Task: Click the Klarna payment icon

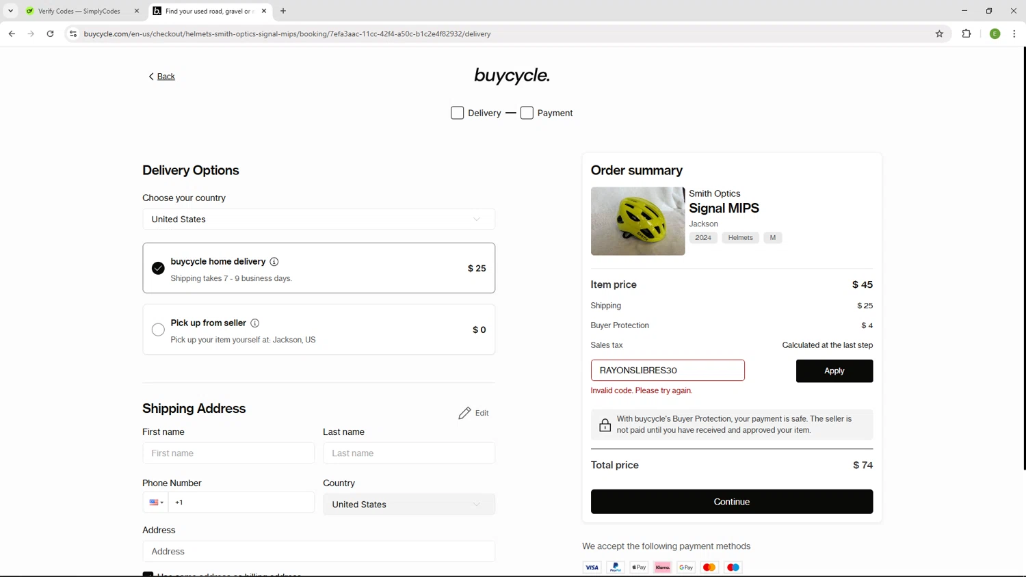Action: 662,567
